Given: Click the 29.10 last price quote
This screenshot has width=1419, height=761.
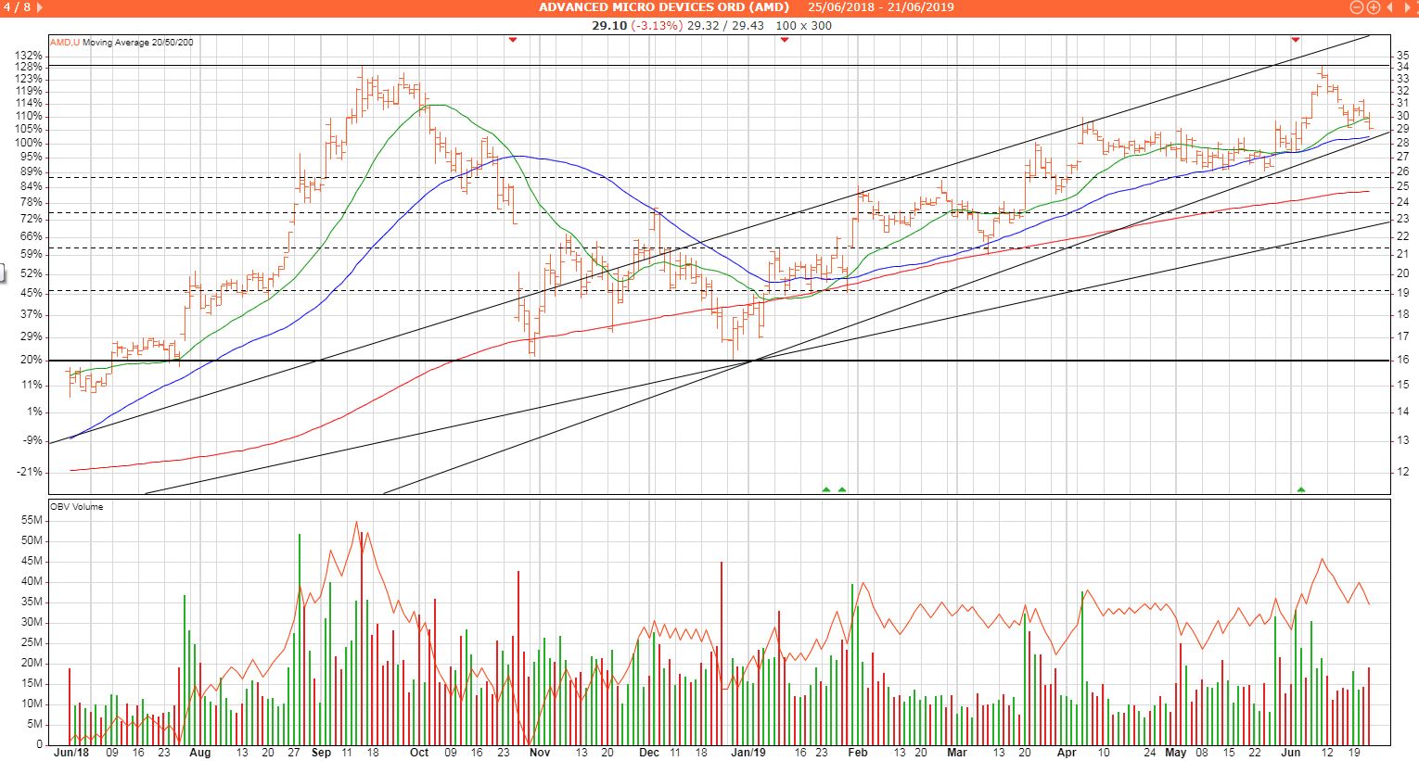Looking at the screenshot, I should [609, 25].
